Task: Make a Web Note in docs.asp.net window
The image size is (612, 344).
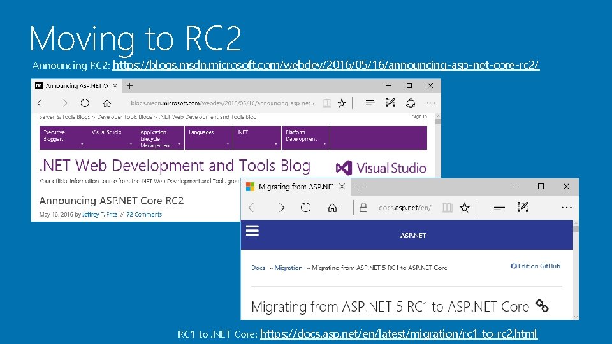Action: point(523,207)
